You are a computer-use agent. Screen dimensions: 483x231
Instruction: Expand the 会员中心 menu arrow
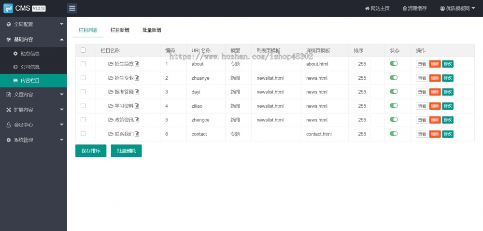pyautogui.click(x=62, y=124)
